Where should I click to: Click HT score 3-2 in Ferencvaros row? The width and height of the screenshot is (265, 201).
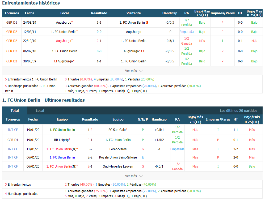click(235, 149)
